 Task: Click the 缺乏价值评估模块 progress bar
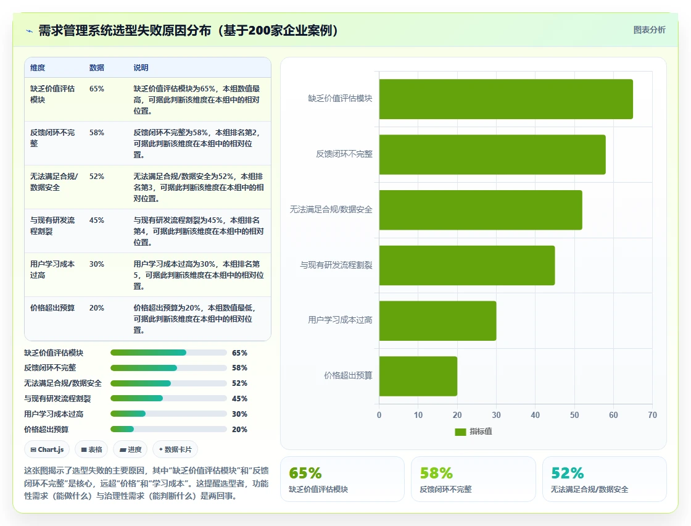click(168, 353)
